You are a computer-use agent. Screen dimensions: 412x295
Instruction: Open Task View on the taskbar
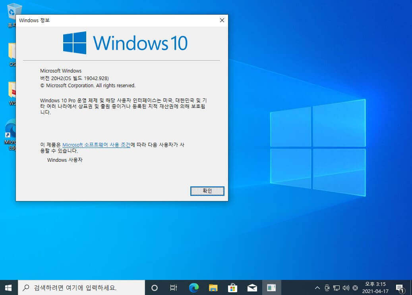click(173, 287)
